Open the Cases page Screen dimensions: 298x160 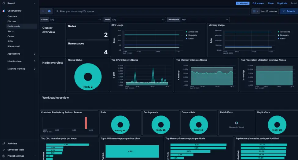tap(11, 36)
